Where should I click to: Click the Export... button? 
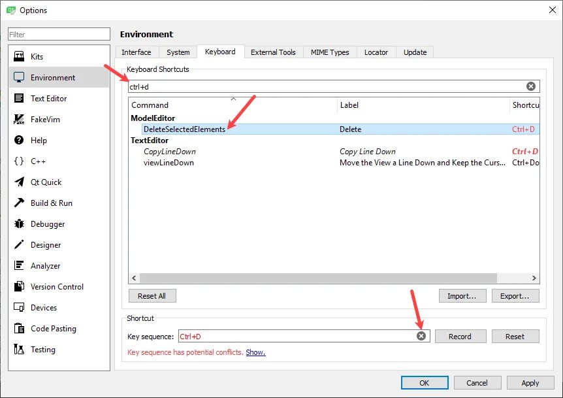pos(515,295)
